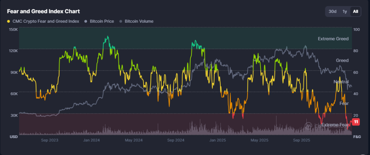Click the Extreme Fear zone label
This screenshot has height=155, width=370.
335,125
